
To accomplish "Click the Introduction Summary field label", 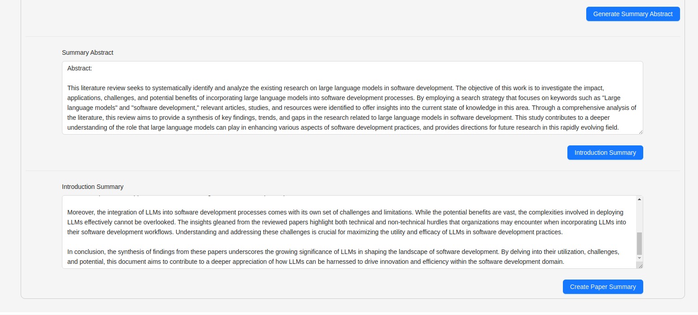I will 92,187.
